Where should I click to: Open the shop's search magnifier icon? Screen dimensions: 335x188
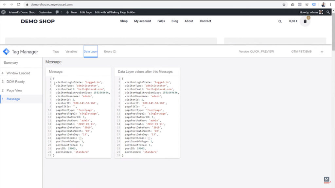[280, 21]
